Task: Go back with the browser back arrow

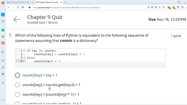Action: coord(8,7)
